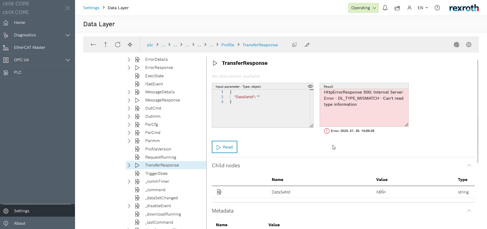
Task: Go up one level with up arrow
Action: pyautogui.click(x=106, y=45)
